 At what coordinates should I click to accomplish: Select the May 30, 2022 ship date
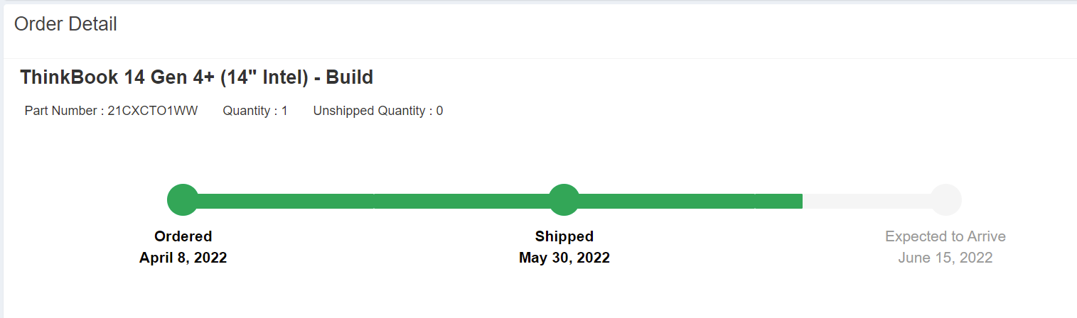564,258
